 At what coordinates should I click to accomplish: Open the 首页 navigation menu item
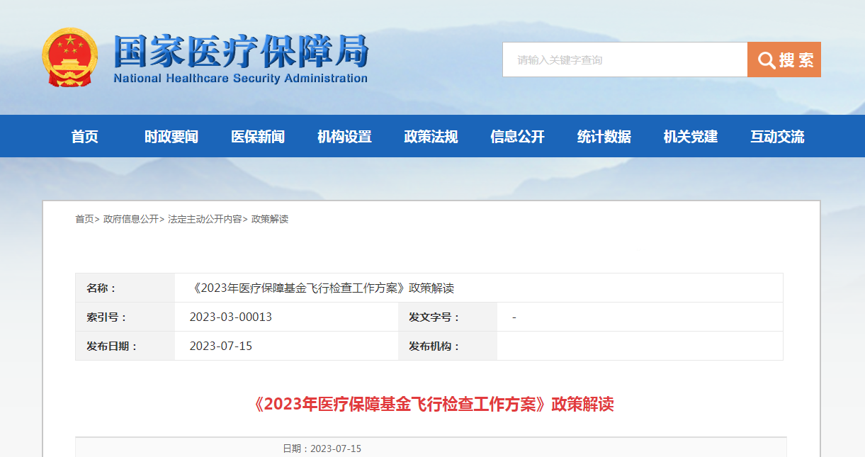85,137
